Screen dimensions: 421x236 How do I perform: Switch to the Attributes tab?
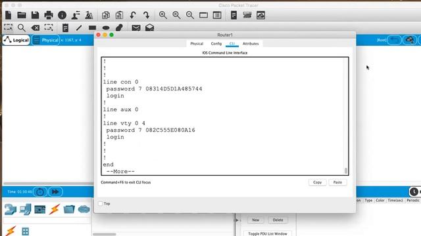coord(251,44)
